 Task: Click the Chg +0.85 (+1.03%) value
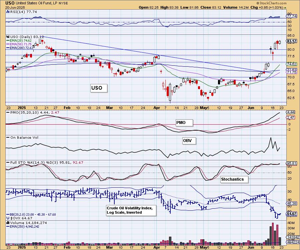(267, 7)
